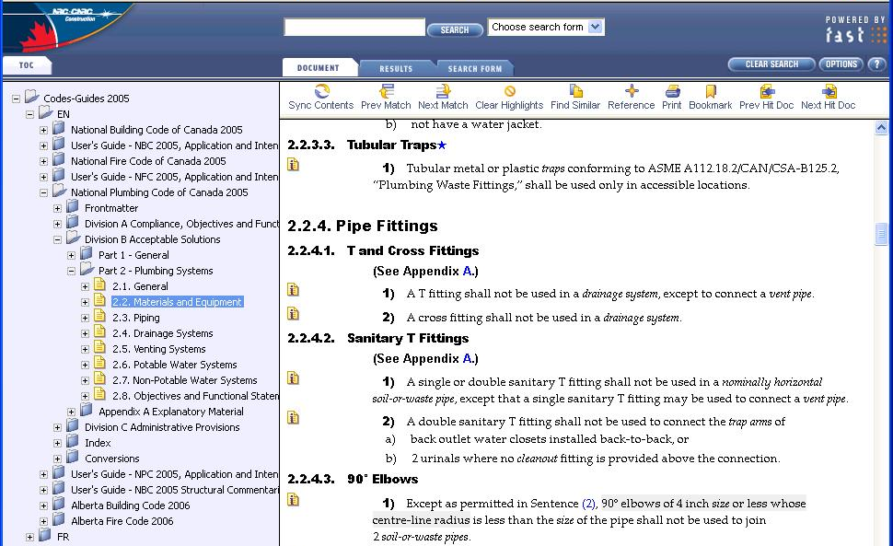Expand Appendix A Explanatory Material
This screenshot has width=893, height=546.
71,412
